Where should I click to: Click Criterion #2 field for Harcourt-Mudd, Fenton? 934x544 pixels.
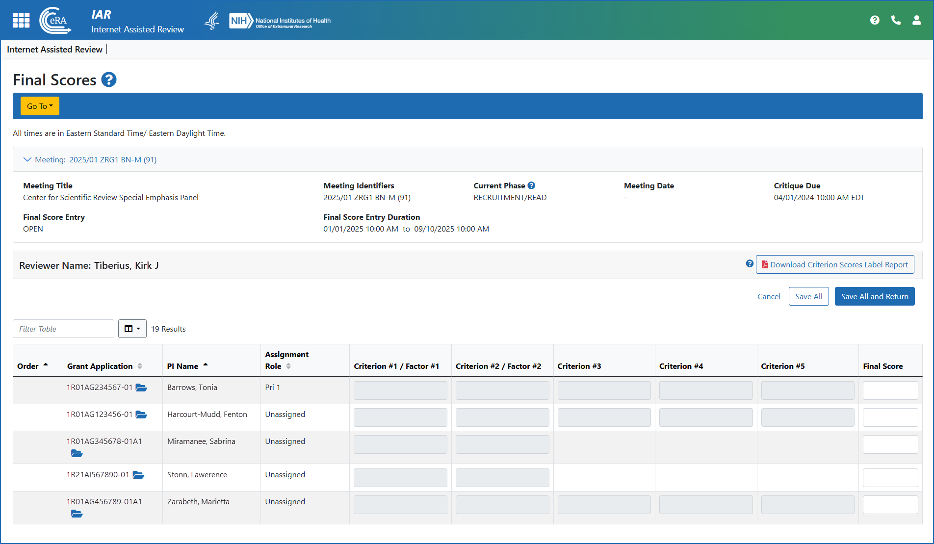tap(502, 417)
